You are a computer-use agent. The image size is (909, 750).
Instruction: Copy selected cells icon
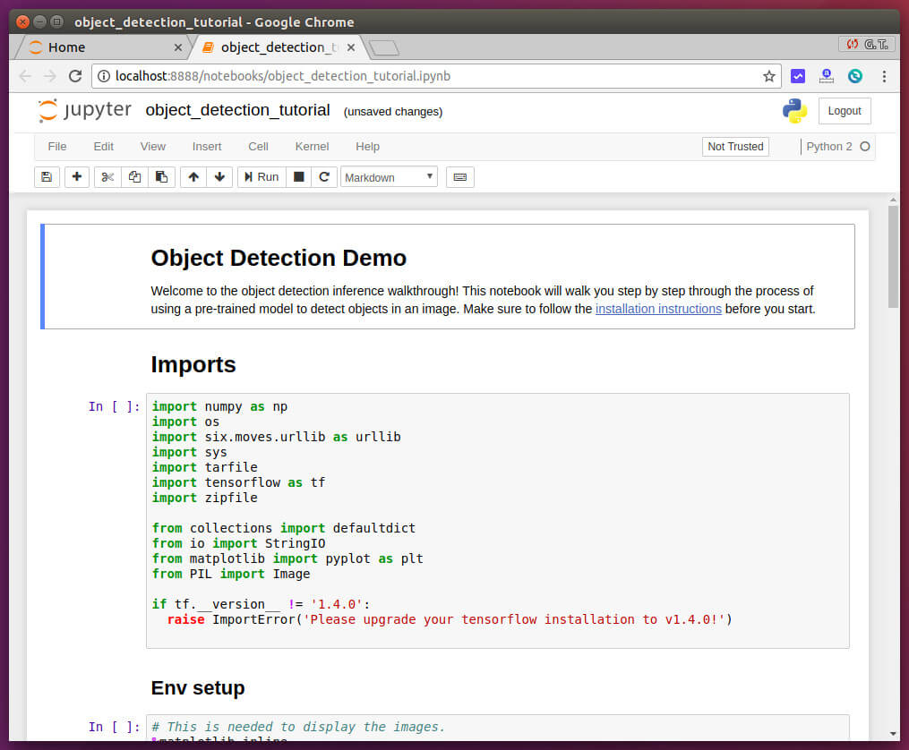coord(134,177)
